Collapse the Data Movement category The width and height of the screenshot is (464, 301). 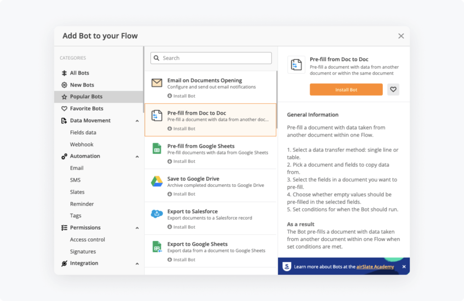pos(137,121)
